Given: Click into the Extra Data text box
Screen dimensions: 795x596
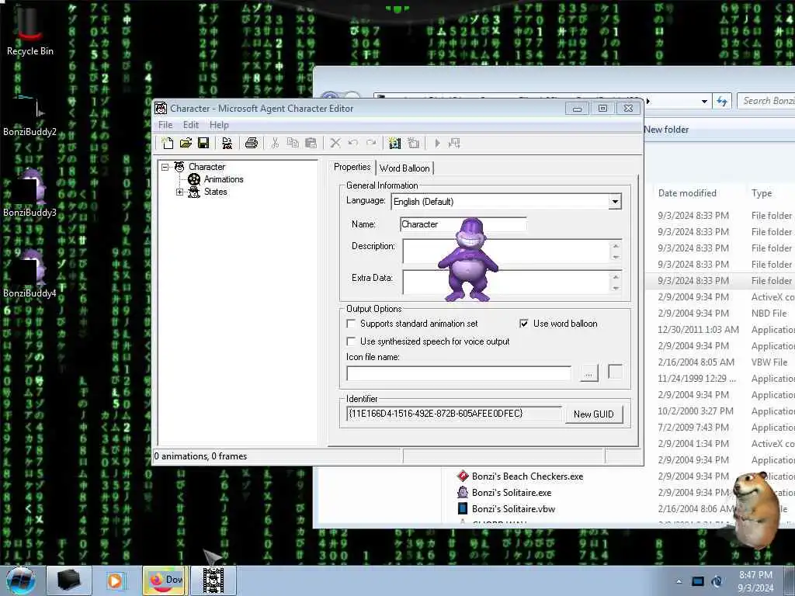Looking at the screenshot, I should [506, 282].
